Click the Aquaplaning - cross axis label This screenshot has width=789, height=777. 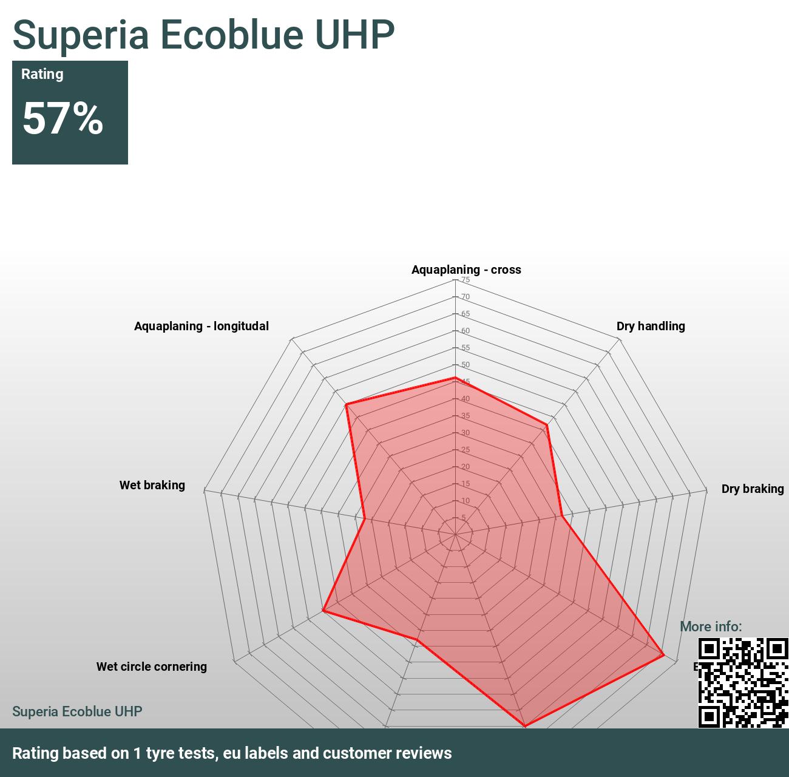[x=466, y=270]
